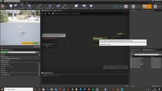Compile the animation blueprint from the toolbar

coord(3,7)
